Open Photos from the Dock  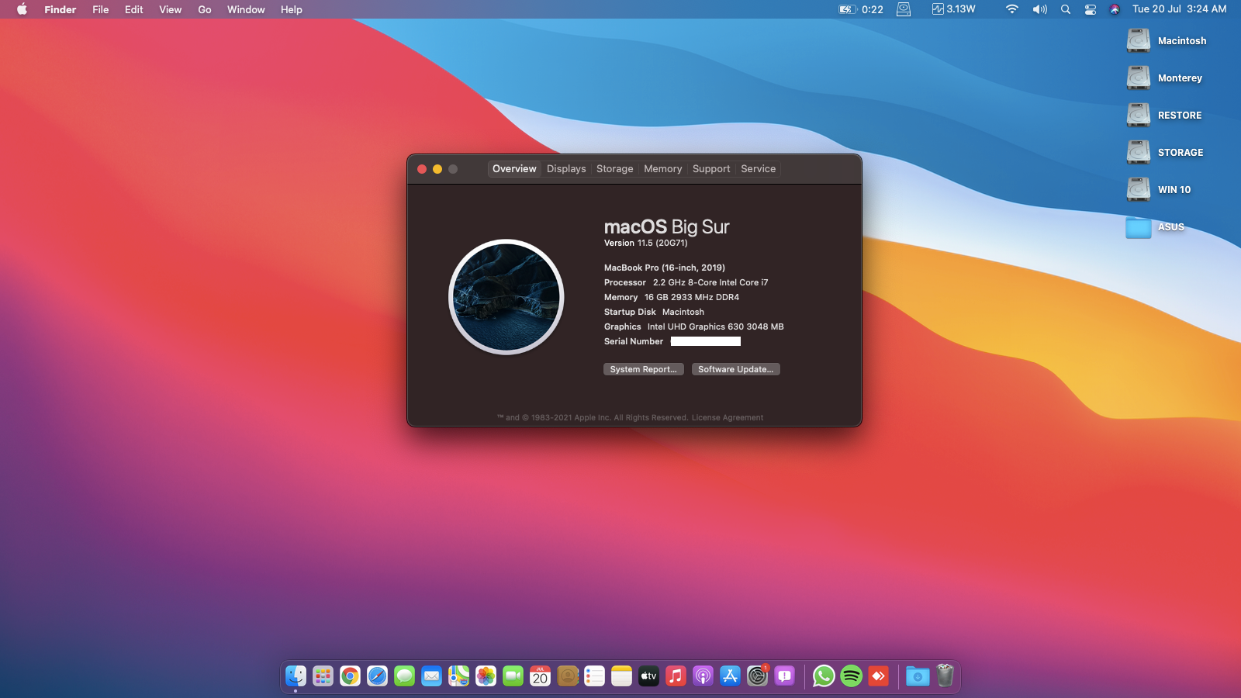(x=486, y=676)
